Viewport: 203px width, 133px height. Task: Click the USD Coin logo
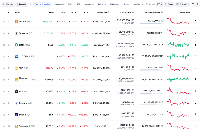16,56
